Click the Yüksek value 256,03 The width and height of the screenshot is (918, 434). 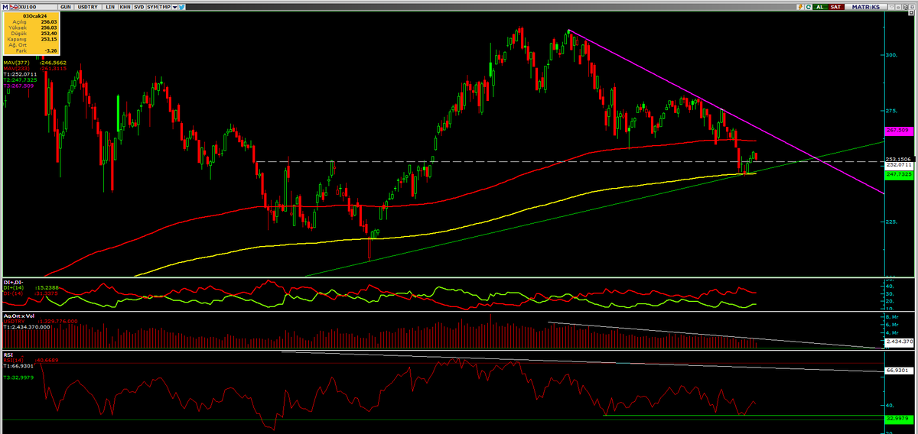(x=49, y=28)
